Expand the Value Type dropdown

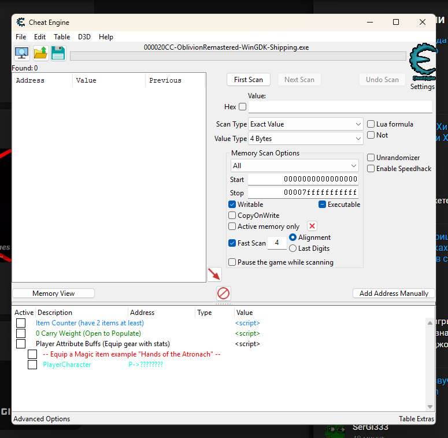pos(305,139)
